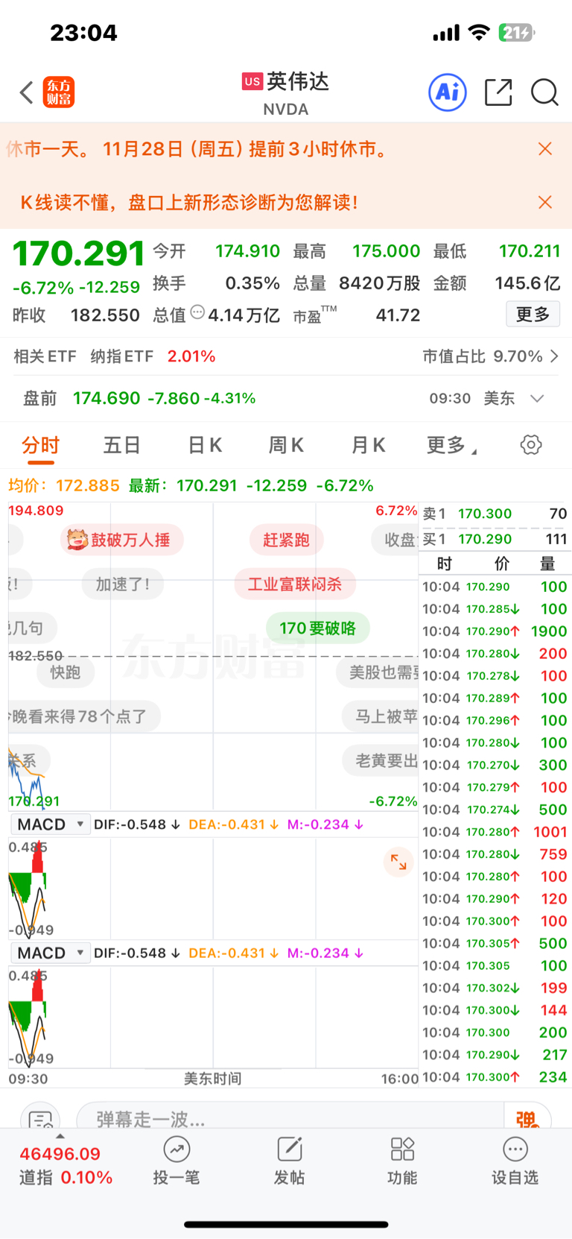Tap the Wi-Fi icon in status bar
Image resolution: width=572 pixels, height=1239 pixels.
click(x=479, y=33)
